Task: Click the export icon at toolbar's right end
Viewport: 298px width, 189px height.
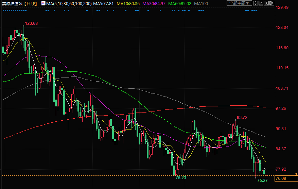Action: tap(272, 3)
